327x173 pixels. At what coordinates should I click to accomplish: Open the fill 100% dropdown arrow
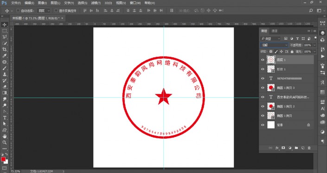pyautogui.click(x=314, y=51)
